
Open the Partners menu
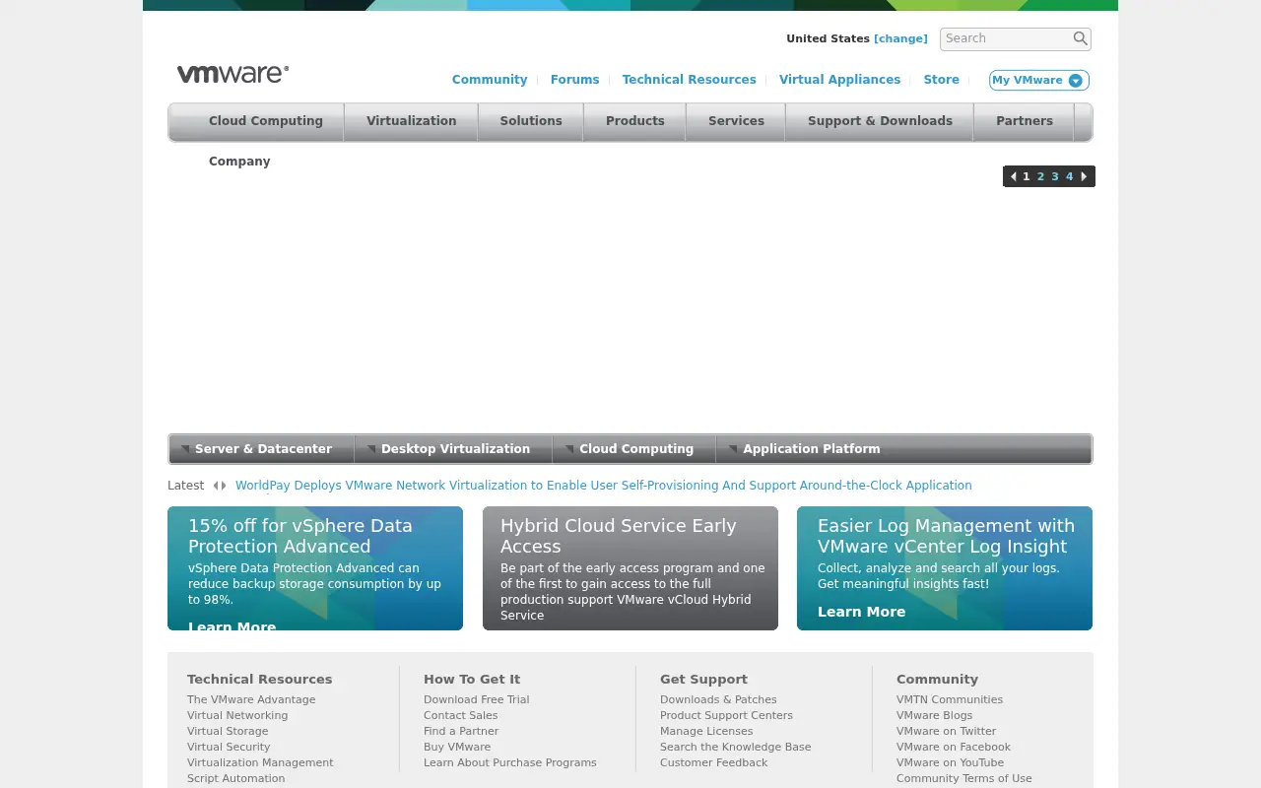1025,121
